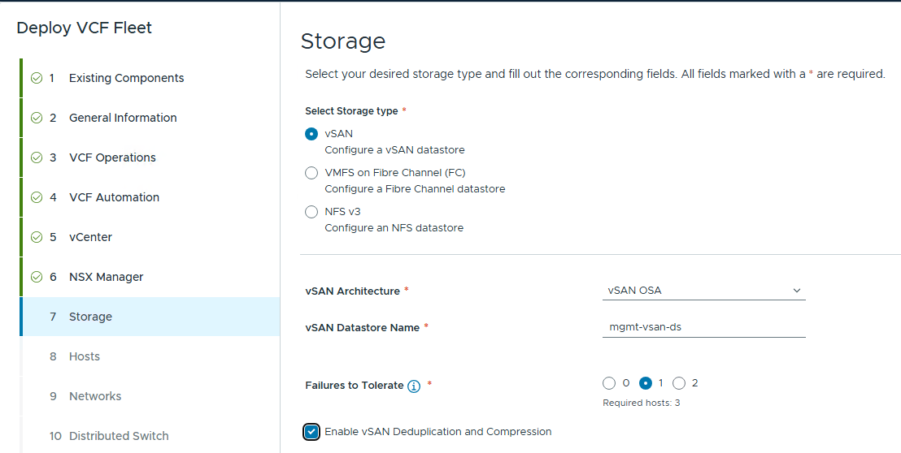Select the vSAN storage type radio button
Image resolution: width=901 pixels, height=453 pixels.
311,134
